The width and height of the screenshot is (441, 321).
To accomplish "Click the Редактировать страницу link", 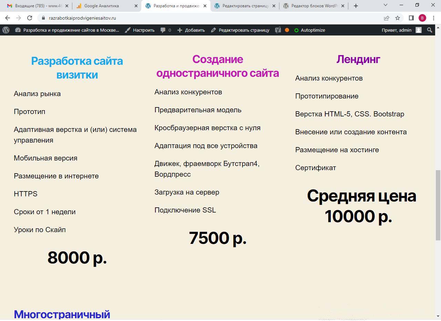I will 240,30.
